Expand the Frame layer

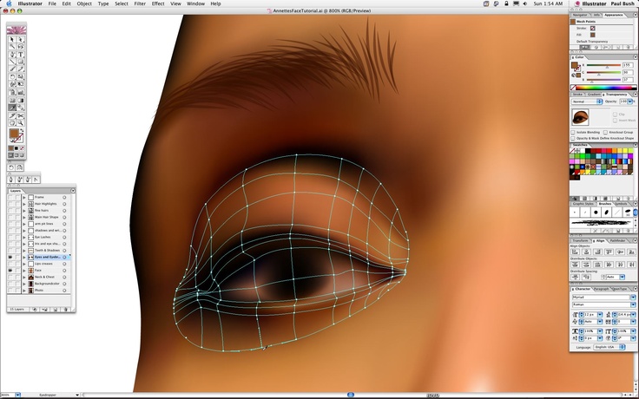[24, 197]
